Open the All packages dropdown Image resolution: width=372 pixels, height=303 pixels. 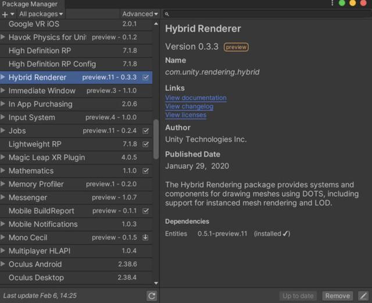(41, 14)
